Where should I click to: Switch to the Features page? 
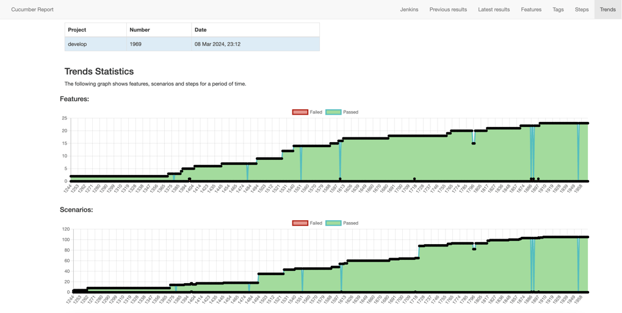click(x=531, y=10)
